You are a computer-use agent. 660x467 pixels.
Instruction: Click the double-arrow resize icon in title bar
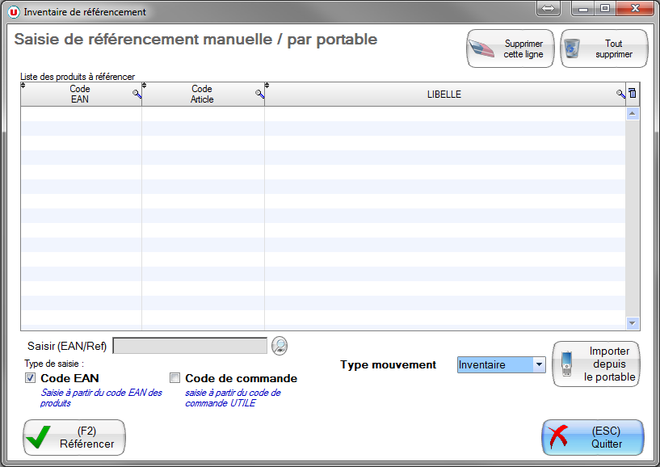click(x=547, y=10)
